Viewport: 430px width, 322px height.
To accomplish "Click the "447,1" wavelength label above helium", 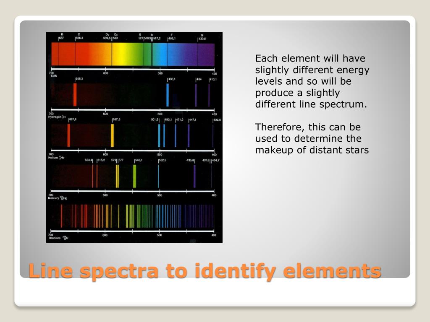I will (x=192, y=120).
